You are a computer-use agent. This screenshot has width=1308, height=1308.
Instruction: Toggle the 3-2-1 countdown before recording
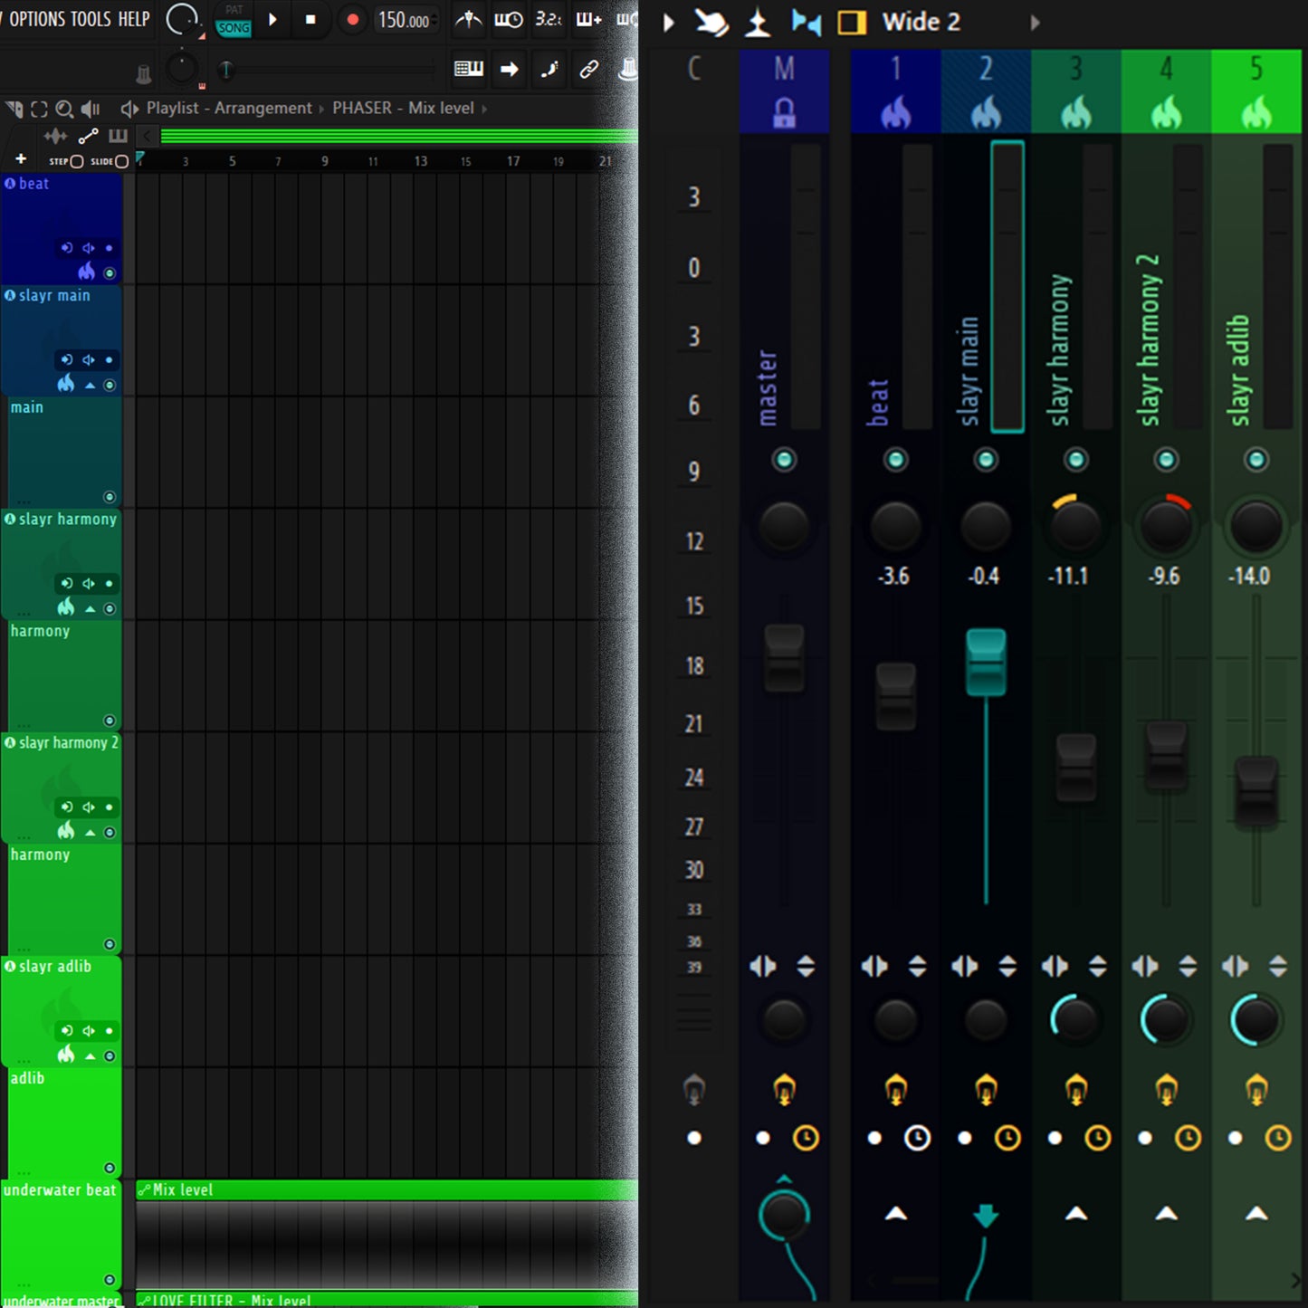coord(548,19)
